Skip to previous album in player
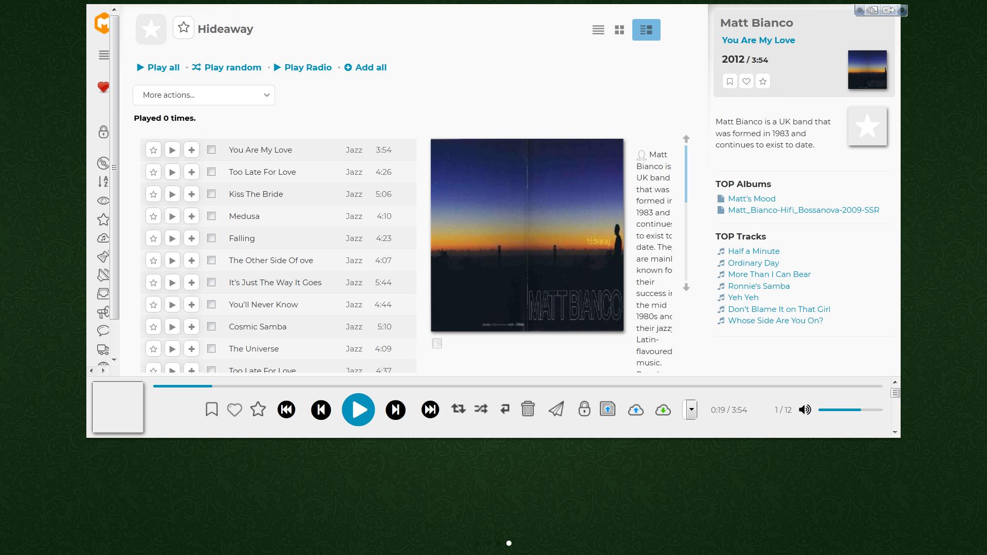 286,410
